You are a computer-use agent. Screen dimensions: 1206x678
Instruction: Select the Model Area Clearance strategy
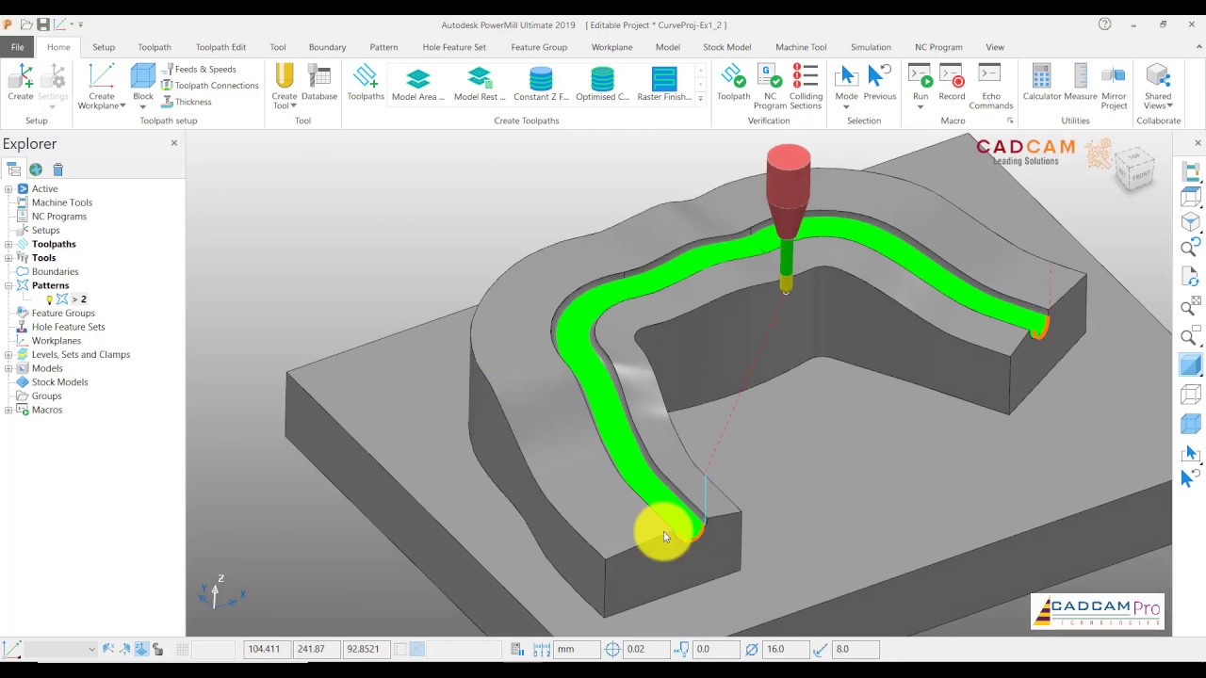click(x=417, y=84)
